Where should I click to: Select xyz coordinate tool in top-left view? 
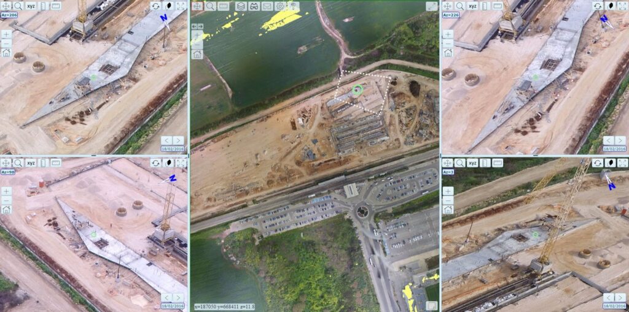(31, 6)
